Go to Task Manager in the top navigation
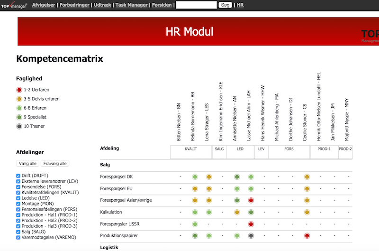The height and width of the screenshot is (251, 379). (x=131, y=5)
